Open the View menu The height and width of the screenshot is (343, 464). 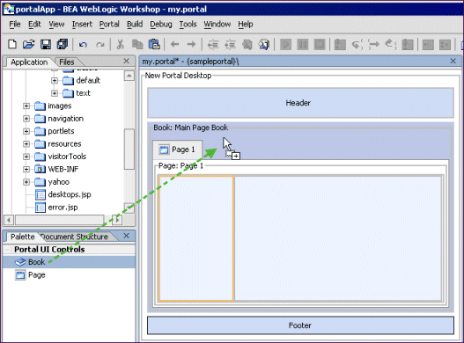coord(56,25)
